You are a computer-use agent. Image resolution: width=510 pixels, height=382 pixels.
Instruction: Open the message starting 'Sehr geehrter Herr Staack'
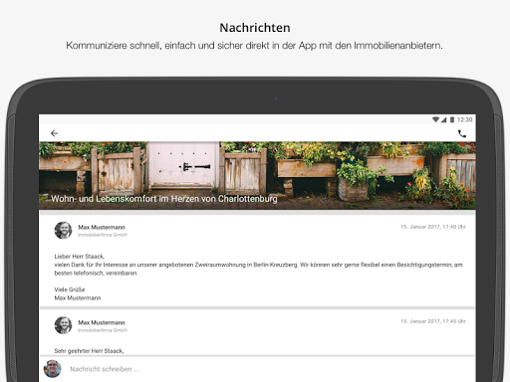89,351
